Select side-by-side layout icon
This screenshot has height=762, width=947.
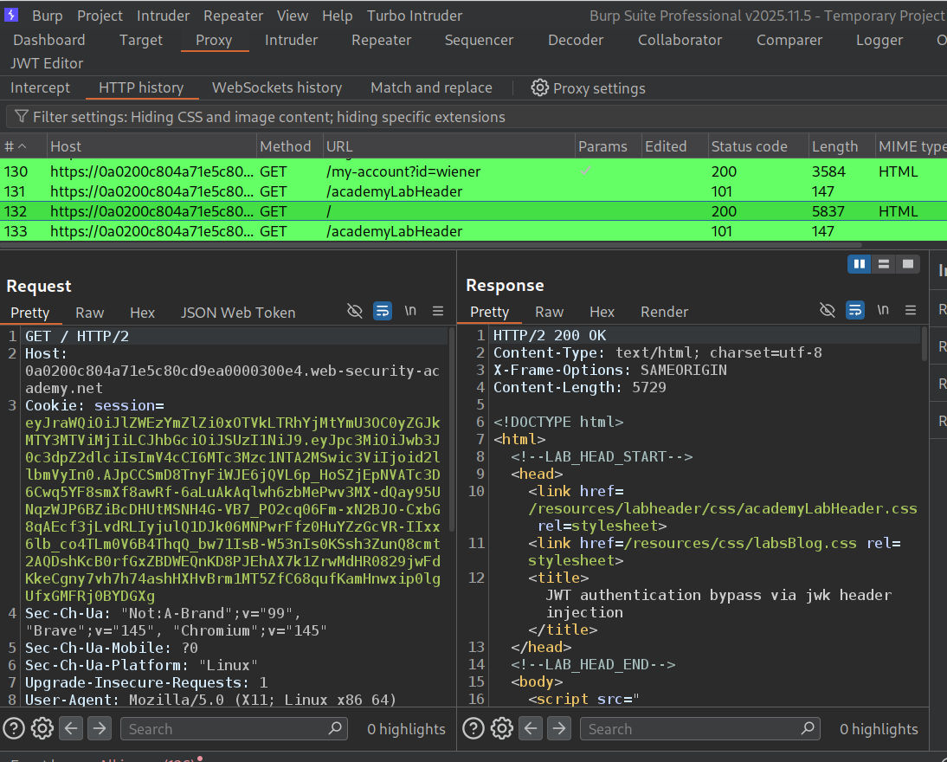click(859, 264)
